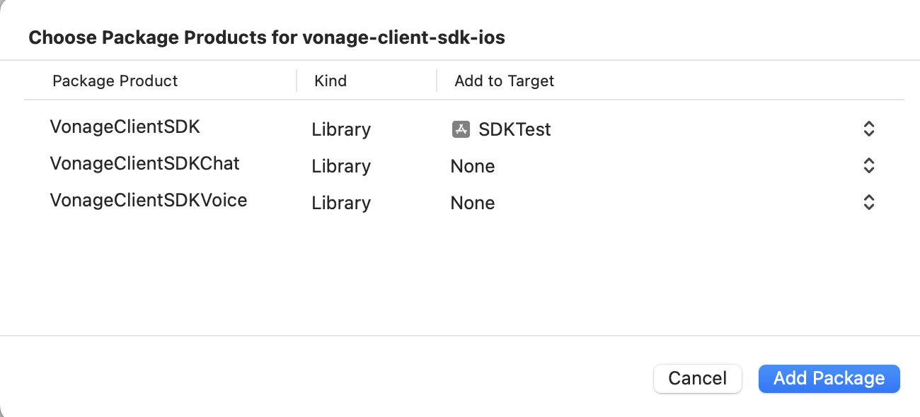
Task: Click the Package Product column header
Action: click(x=115, y=81)
